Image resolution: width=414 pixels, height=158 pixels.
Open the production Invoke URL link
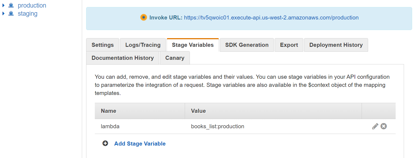(x=271, y=18)
